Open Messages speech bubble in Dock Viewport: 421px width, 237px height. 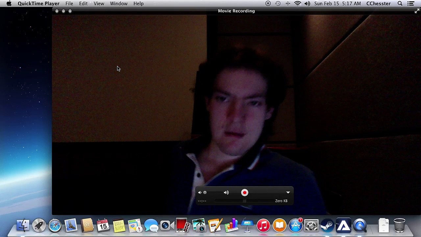tap(151, 226)
